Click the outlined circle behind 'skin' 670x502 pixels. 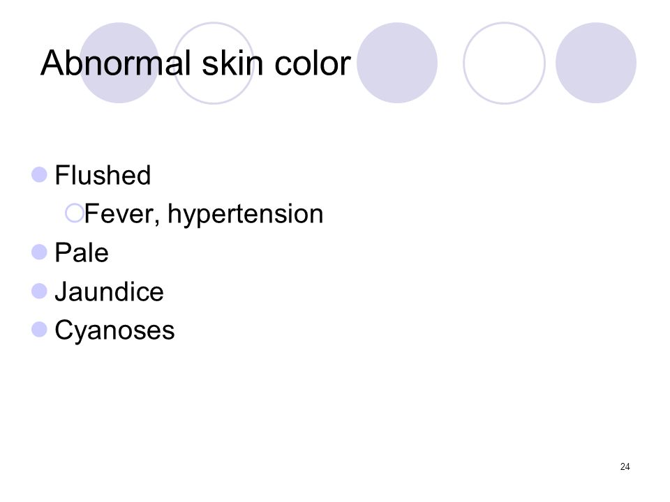(214, 63)
